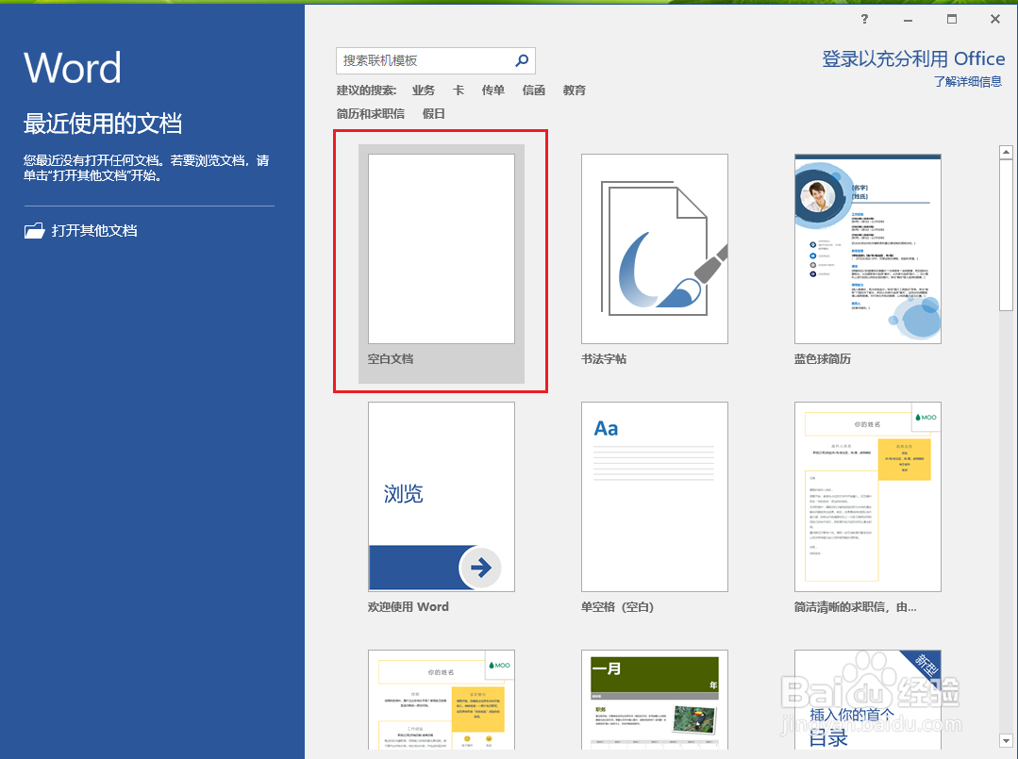Click the 蓝色球简历 caption text
This screenshot has height=759, width=1018.
pos(823,358)
